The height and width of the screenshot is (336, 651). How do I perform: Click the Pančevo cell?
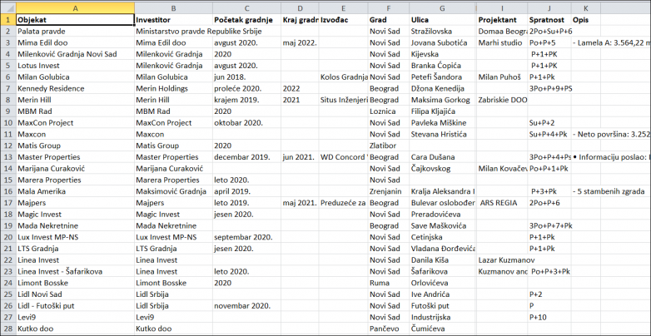pos(387,329)
